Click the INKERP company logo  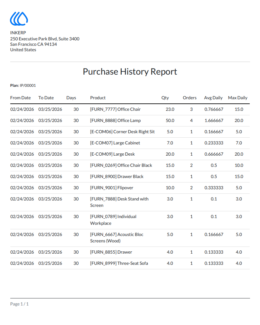[19, 19]
